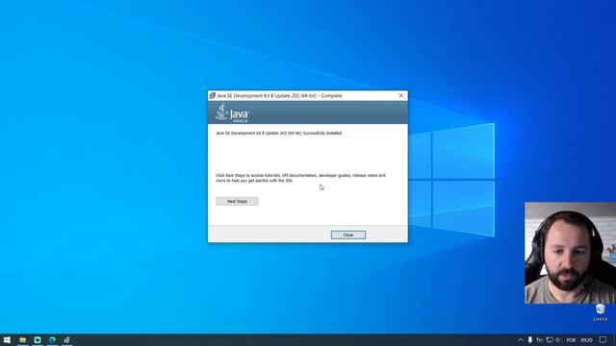Viewport: 616px width, 346px height.
Task: Select the Java installer taskbar icon
Action: pos(67,339)
